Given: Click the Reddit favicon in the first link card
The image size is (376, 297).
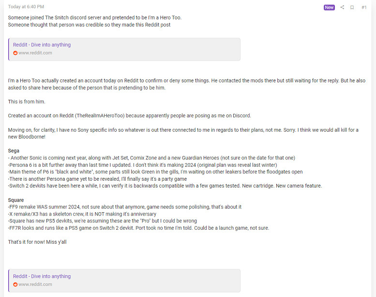Looking at the screenshot, I should click(x=15, y=53).
